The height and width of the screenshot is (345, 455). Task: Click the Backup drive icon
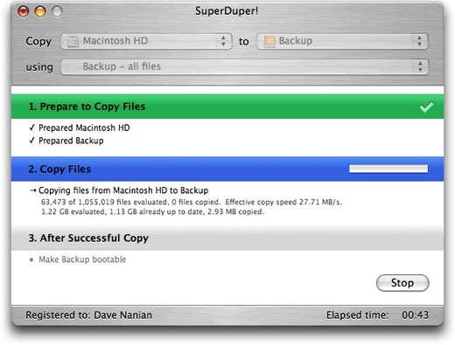[x=269, y=41]
